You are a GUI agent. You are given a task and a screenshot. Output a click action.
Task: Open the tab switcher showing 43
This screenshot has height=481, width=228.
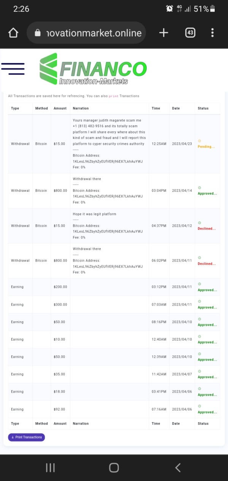[x=190, y=33]
